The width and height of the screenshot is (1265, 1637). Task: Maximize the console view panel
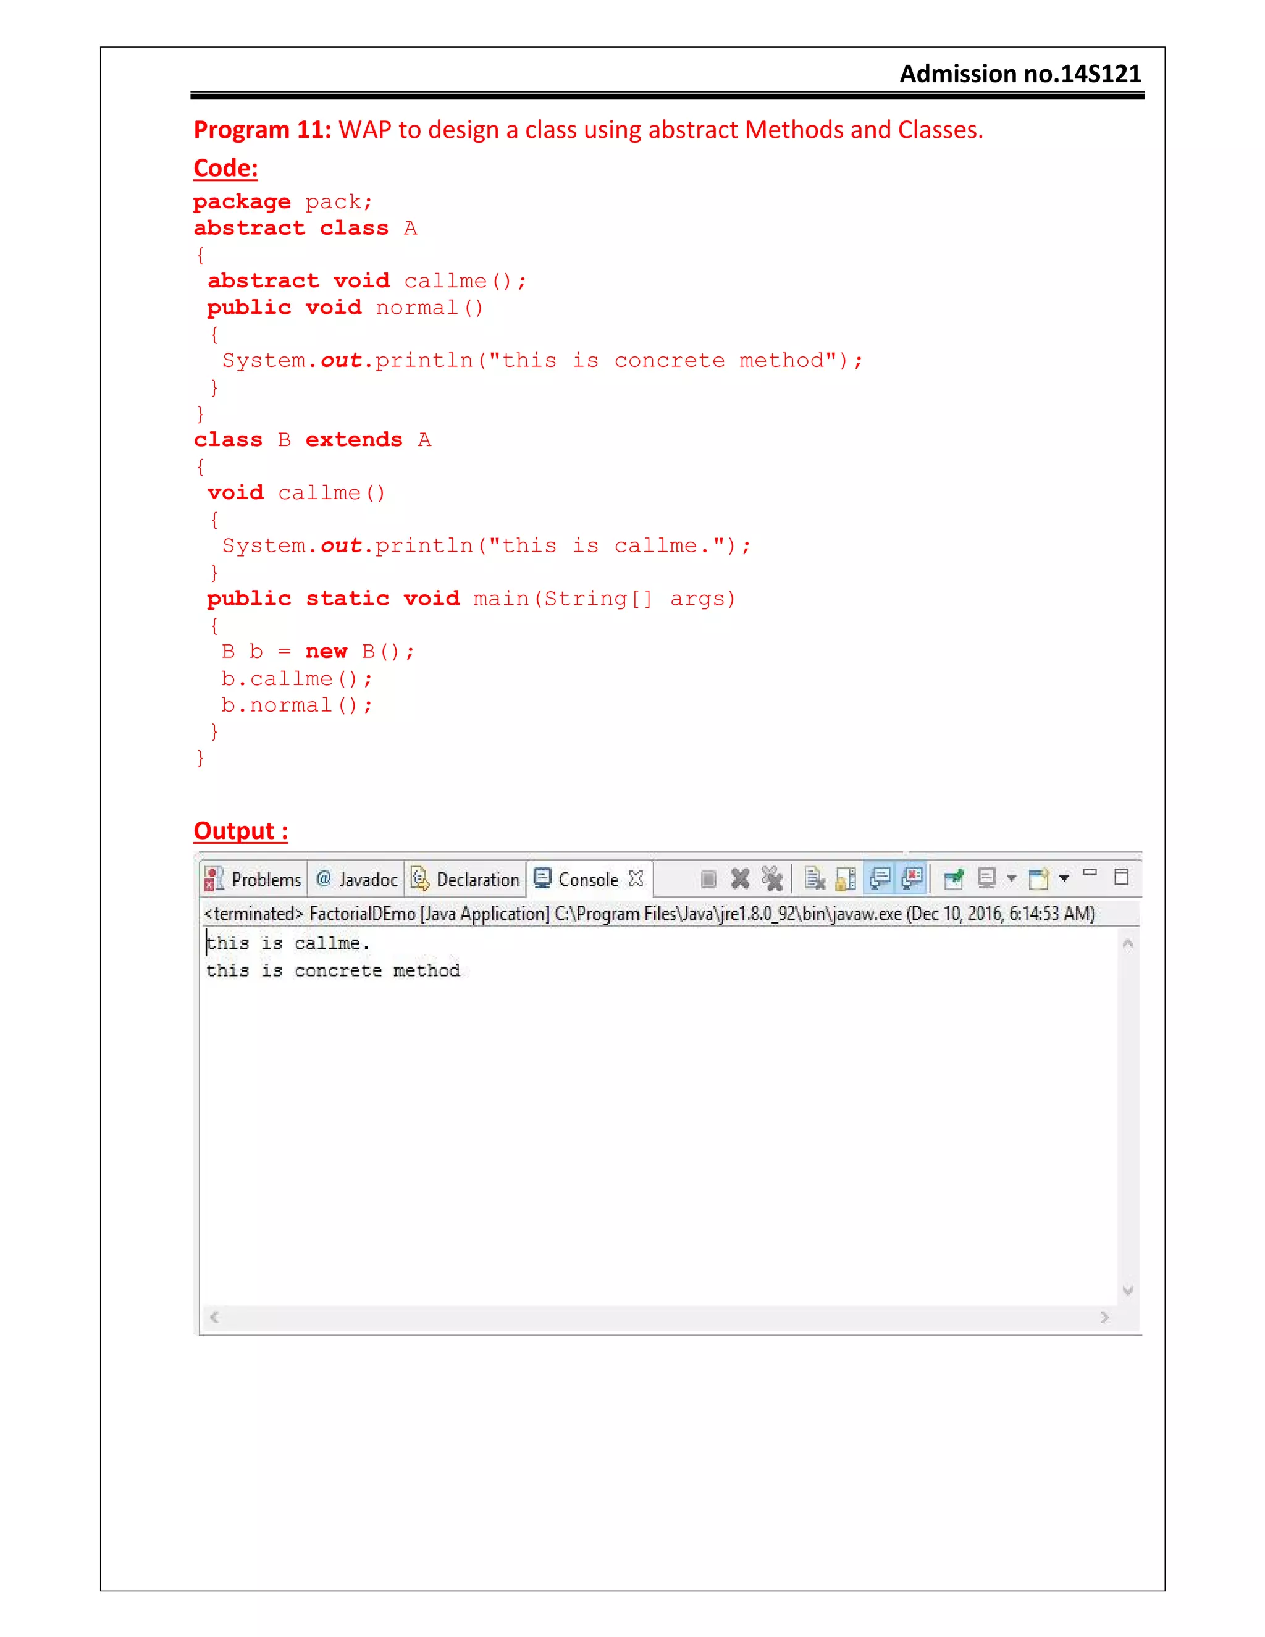pyautogui.click(x=1122, y=877)
